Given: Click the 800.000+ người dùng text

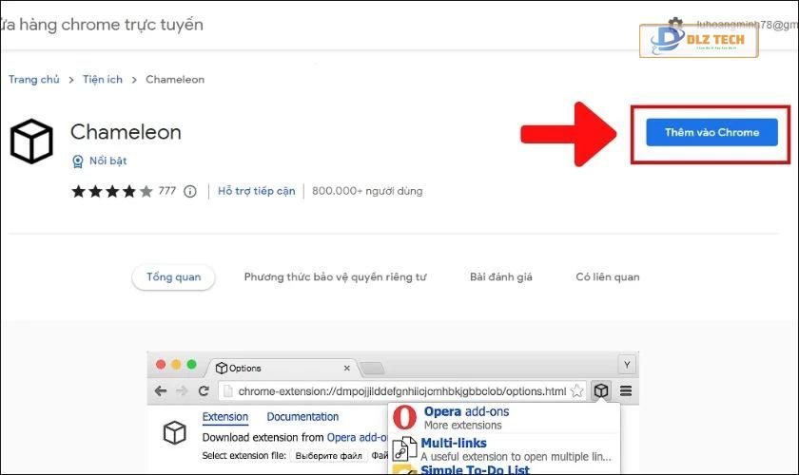Looking at the screenshot, I should (367, 191).
